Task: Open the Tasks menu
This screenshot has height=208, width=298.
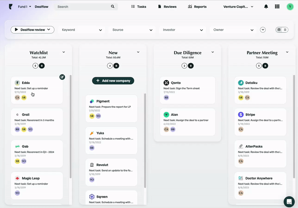Action: (x=139, y=7)
